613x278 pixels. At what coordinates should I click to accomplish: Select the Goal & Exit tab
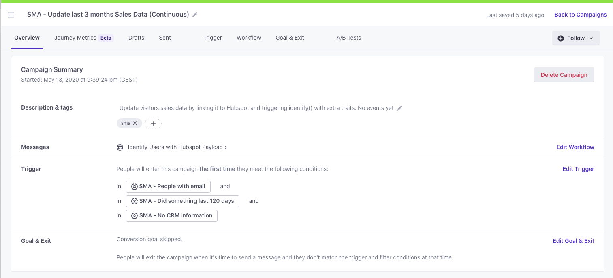[290, 38]
